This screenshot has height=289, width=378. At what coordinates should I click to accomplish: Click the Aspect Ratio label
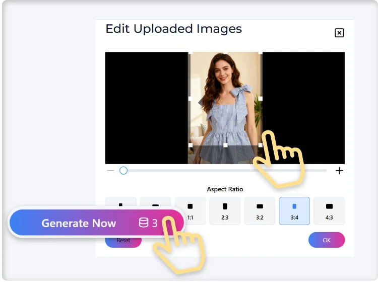click(x=225, y=189)
